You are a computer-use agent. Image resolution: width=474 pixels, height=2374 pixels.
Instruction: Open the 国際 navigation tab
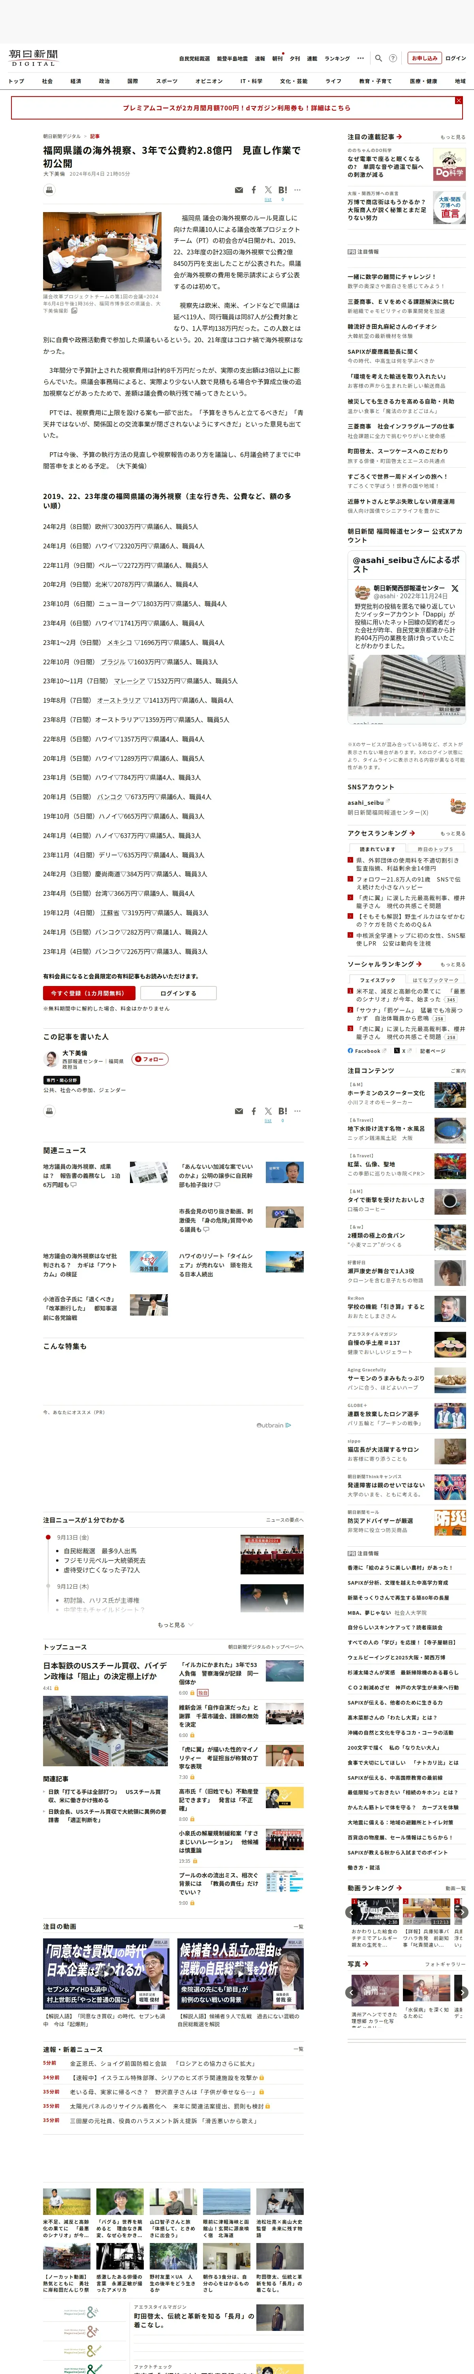[133, 81]
